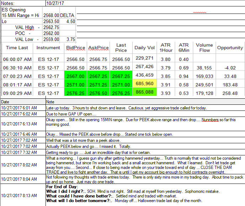The height and width of the screenshot is (206, 245).
Task: Select the 06:30:10 AM time cell
Action: 17,68
